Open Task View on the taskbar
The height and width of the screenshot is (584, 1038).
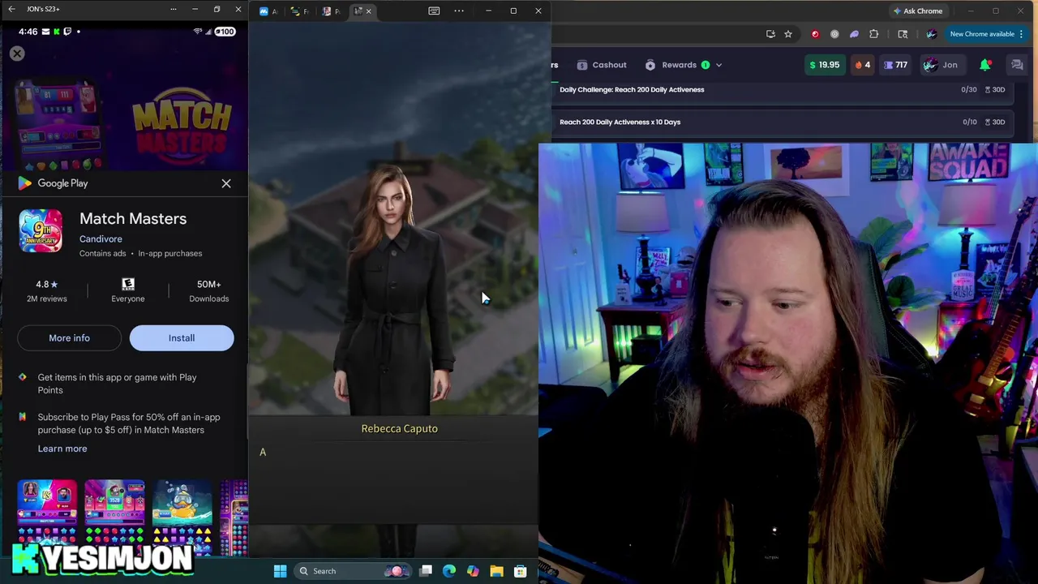tap(426, 571)
